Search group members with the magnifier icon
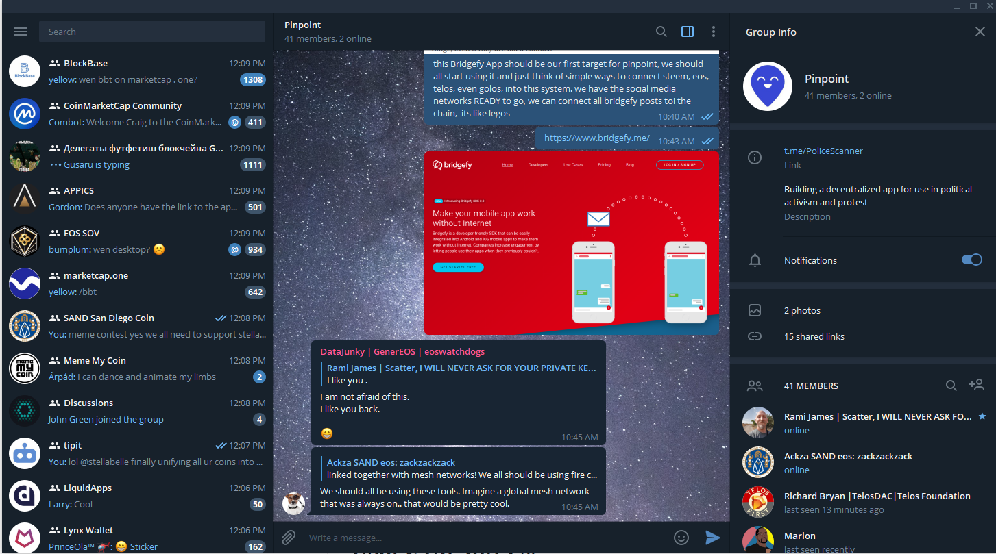This screenshot has height=554, width=996. tap(951, 386)
